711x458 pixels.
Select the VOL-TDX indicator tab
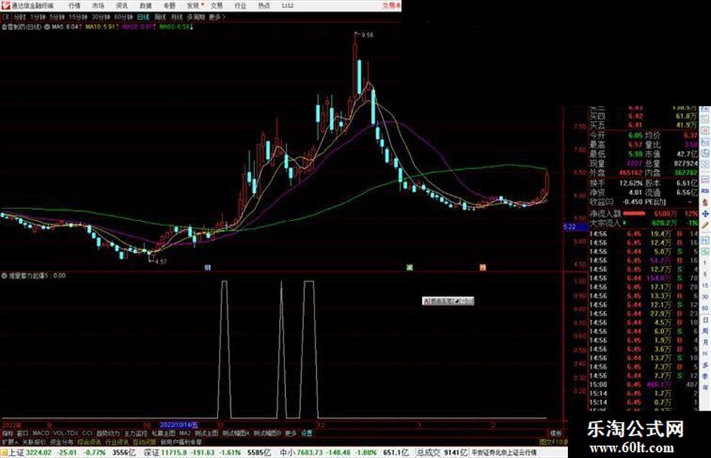[x=65, y=433]
